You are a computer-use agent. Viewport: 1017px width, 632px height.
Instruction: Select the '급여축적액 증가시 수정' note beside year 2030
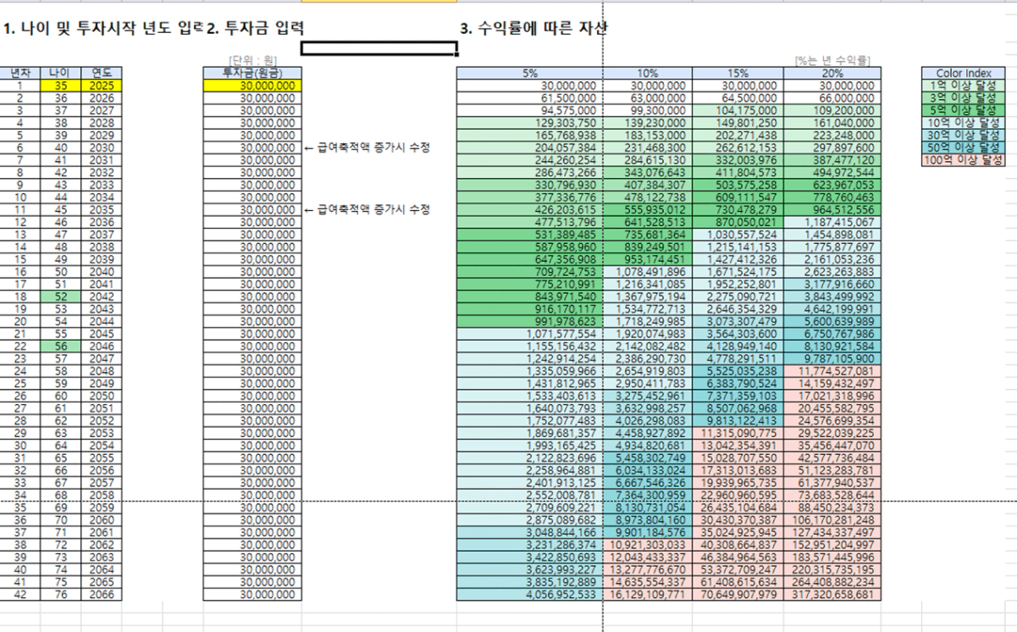click(x=368, y=147)
